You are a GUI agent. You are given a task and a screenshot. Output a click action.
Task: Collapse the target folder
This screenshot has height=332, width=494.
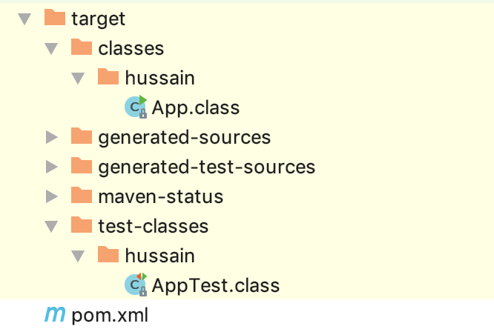[24, 19]
